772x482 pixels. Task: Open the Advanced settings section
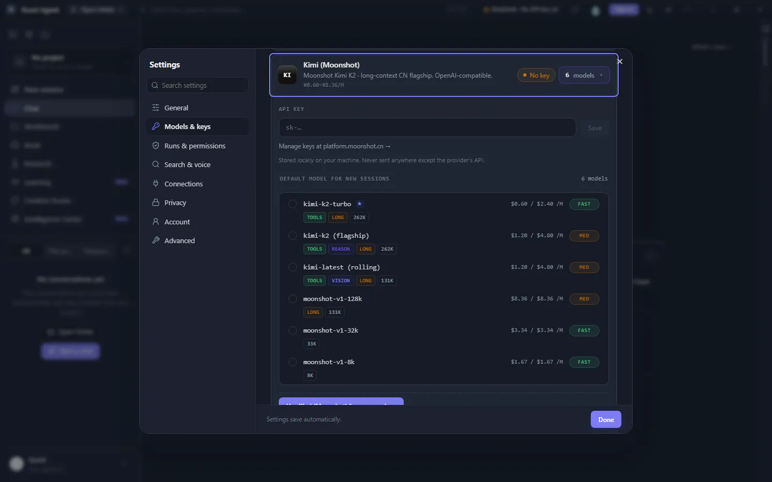(x=197, y=240)
